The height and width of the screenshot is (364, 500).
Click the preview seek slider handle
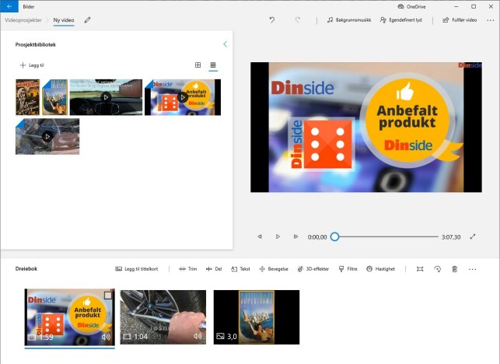tap(334, 236)
